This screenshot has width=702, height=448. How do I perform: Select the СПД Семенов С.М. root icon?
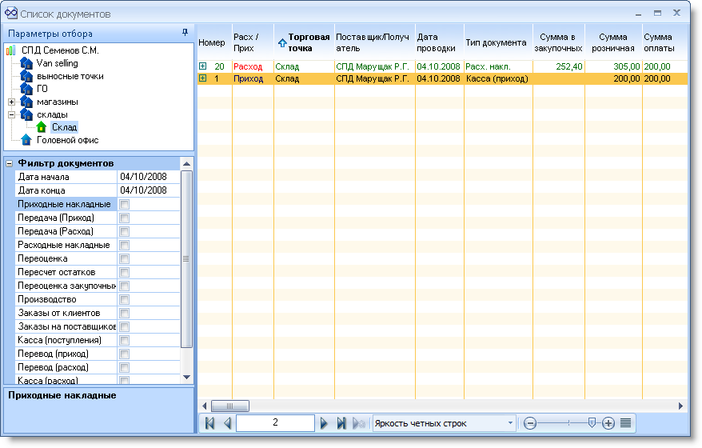(x=10, y=50)
